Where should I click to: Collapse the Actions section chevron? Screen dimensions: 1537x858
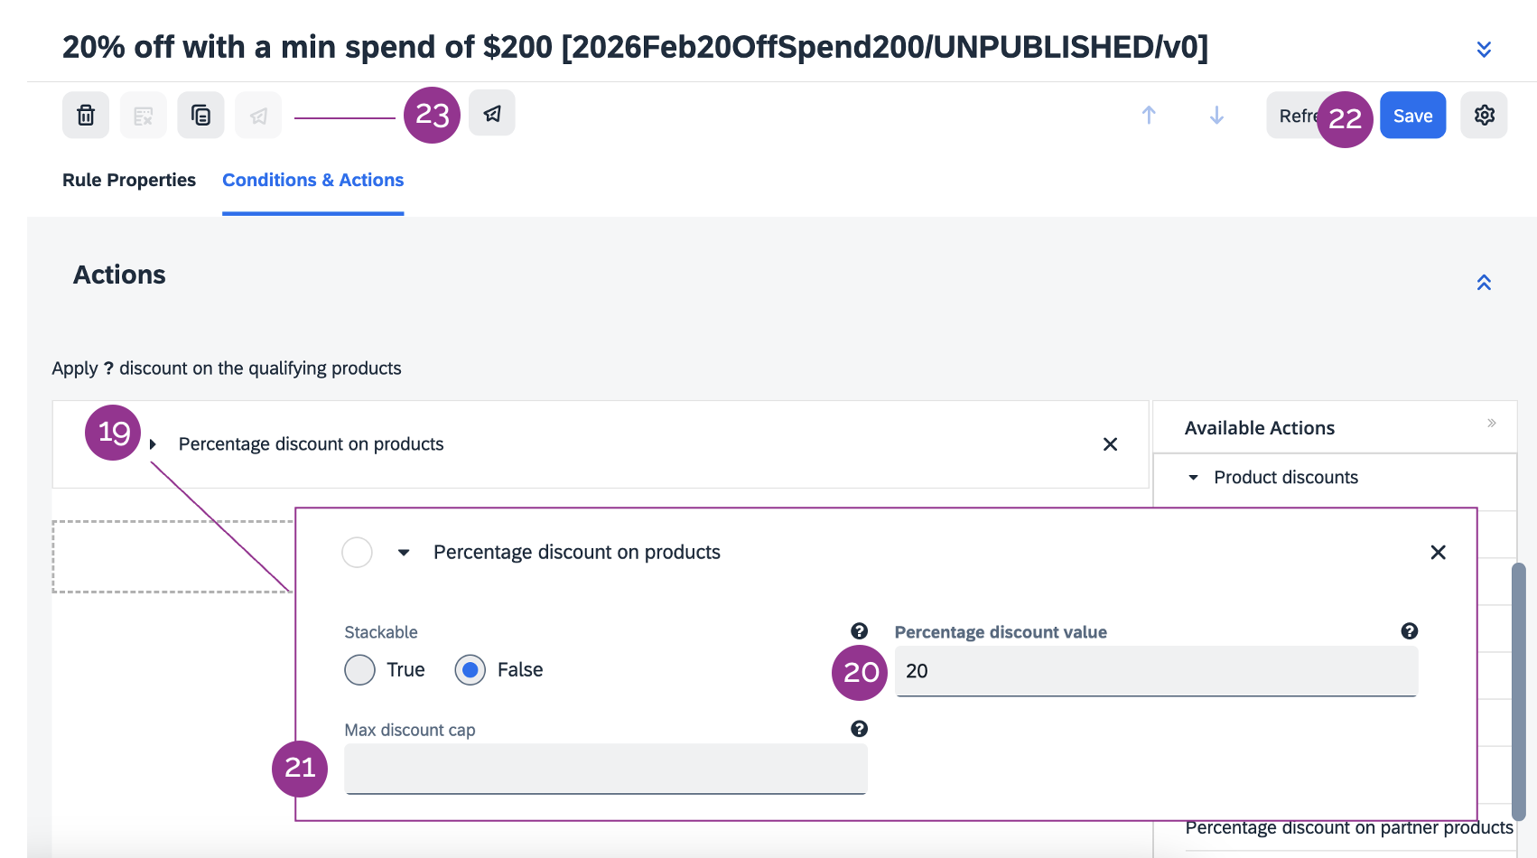click(1483, 283)
